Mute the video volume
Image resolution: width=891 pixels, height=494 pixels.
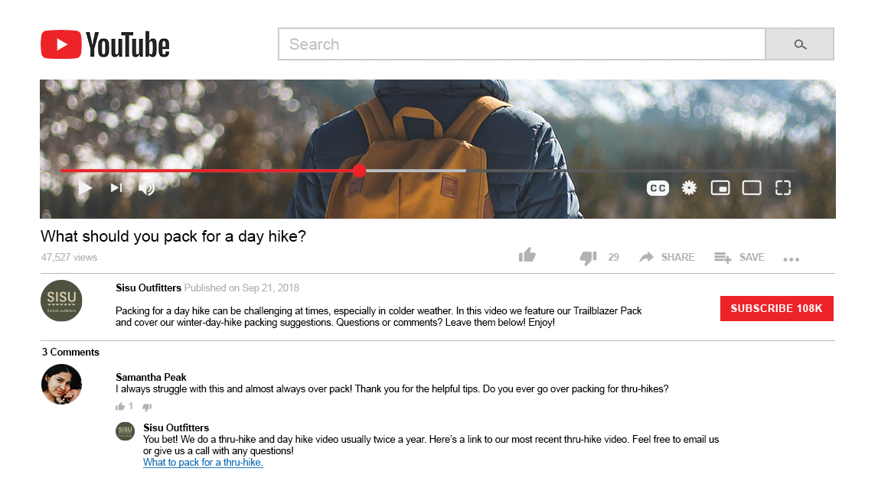click(x=146, y=188)
